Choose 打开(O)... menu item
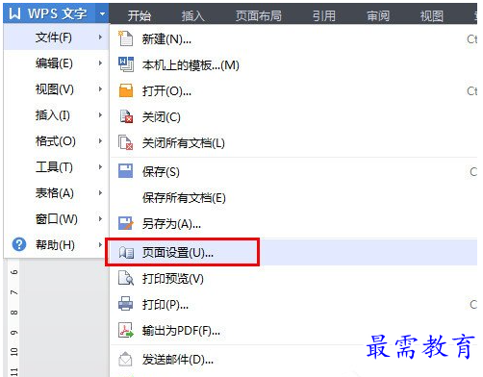 [293, 91]
